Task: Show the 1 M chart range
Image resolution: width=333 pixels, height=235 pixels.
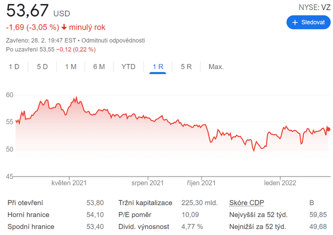Action: (x=71, y=67)
